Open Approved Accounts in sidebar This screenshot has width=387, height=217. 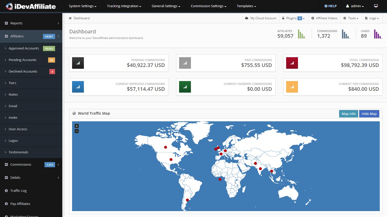tap(31, 48)
